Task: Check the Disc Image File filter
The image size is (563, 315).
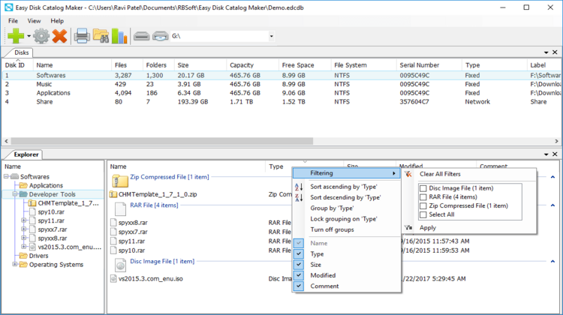Action: point(423,188)
